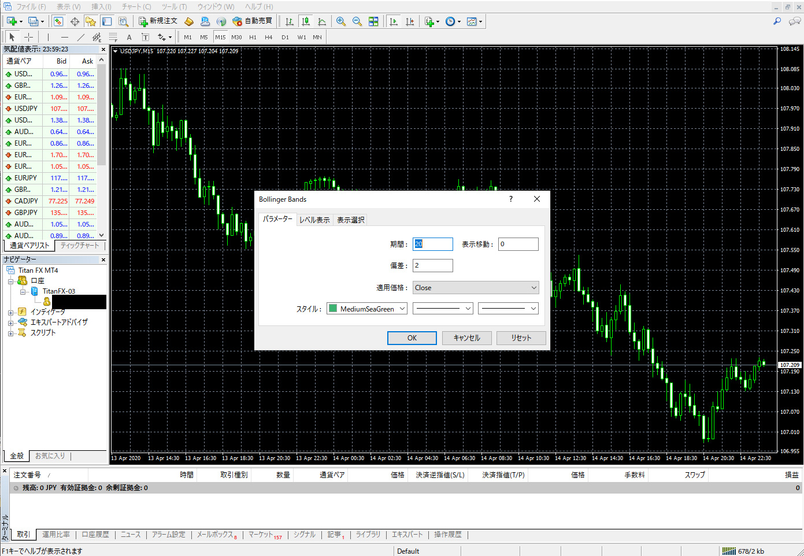Toggle the Terminal window icon
Screen dimensions: 804x556
point(107,21)
